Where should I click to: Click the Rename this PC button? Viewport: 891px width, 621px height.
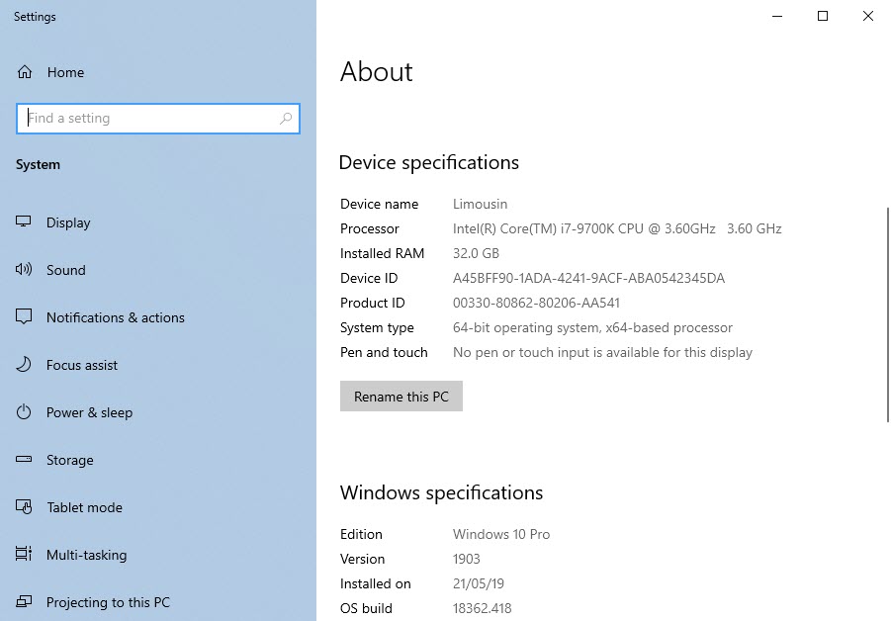click(x=401, y=396)
